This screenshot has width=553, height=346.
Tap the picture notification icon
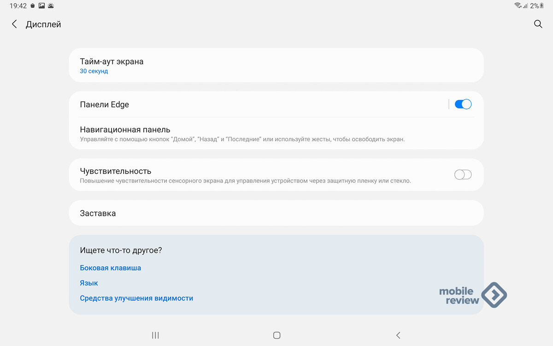(41, 6)
